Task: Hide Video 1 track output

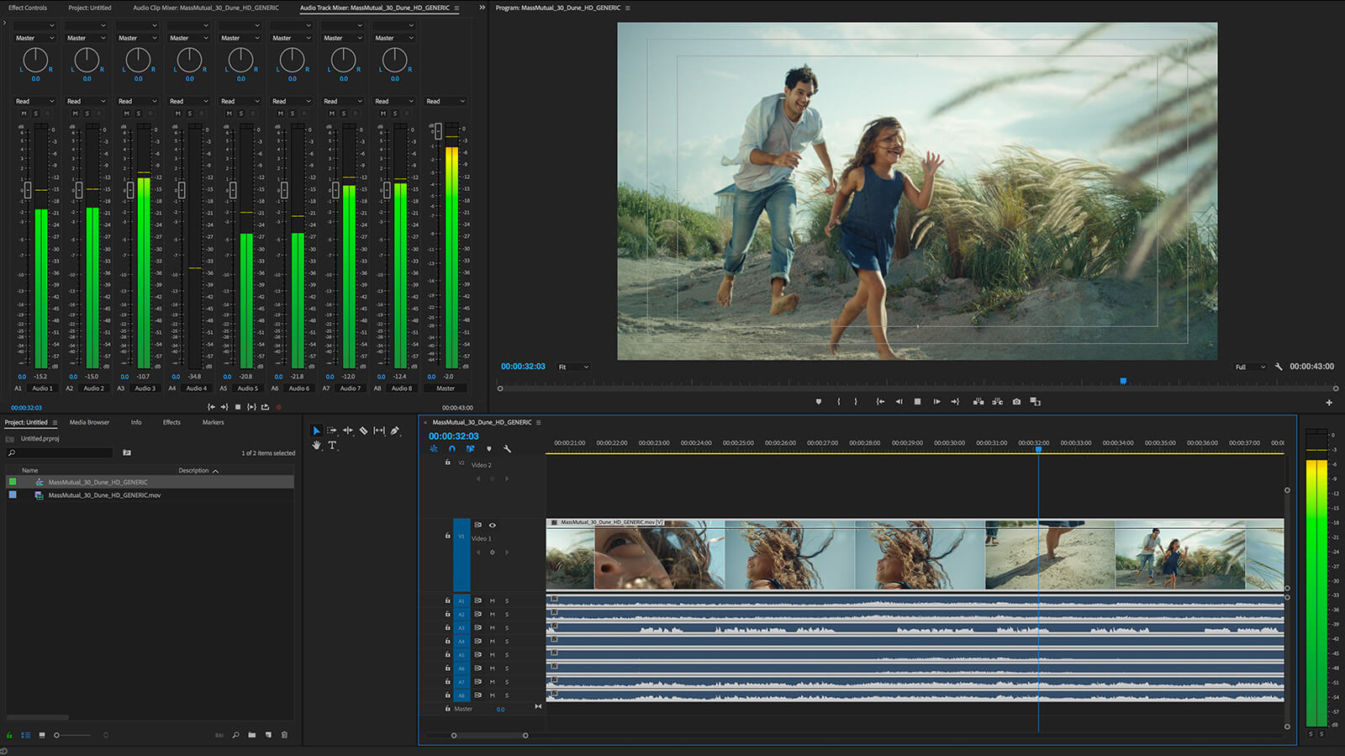Action: point(493,525)
